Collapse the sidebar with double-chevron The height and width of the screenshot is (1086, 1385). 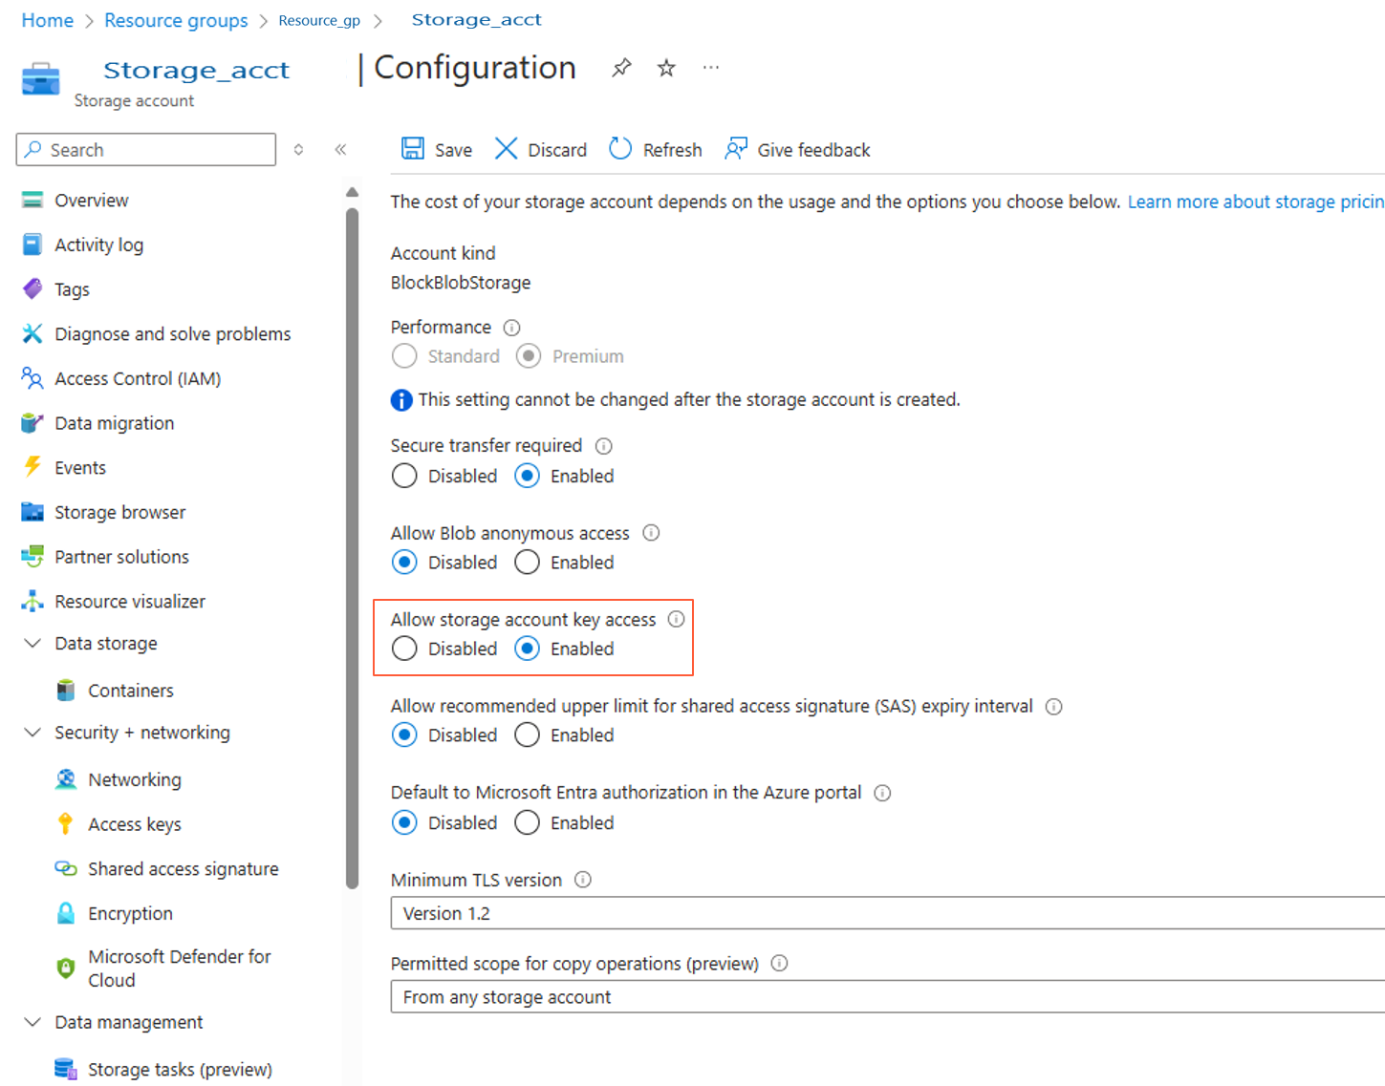340,150
